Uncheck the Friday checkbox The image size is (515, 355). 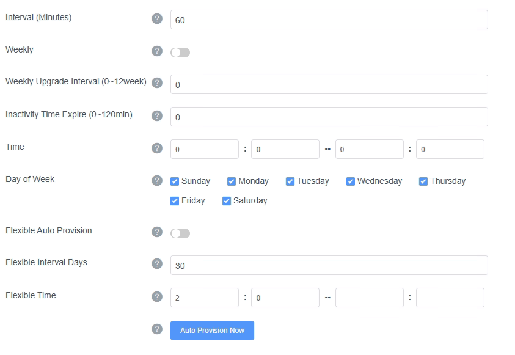point(175,201)
